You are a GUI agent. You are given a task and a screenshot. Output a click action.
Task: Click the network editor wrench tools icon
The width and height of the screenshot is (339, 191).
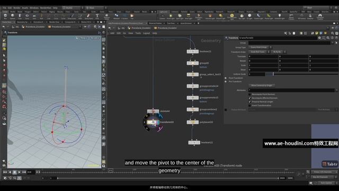286,33
